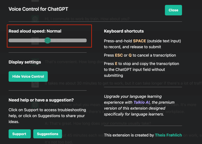
Task: Open the Suggestions page
Action: tap(47, 134)
